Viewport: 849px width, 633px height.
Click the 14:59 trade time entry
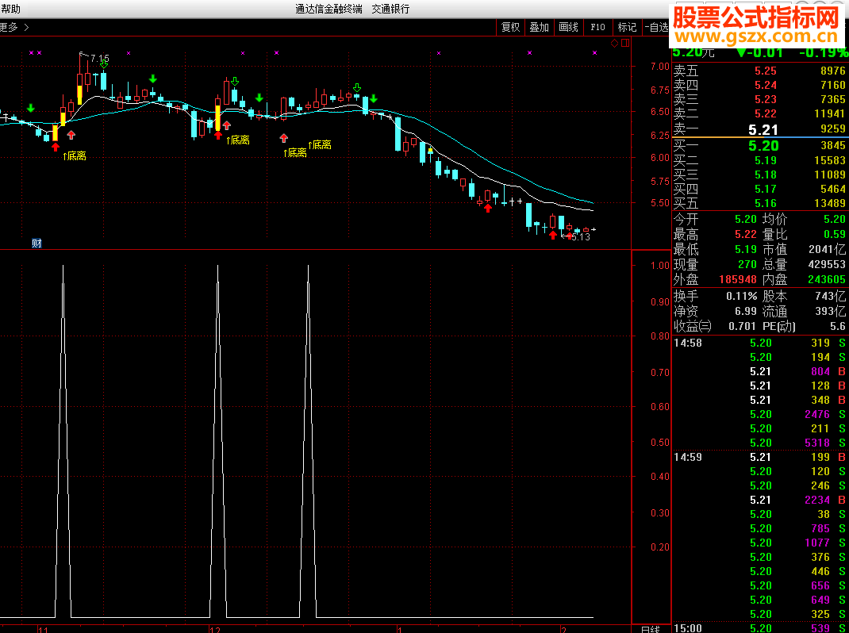click(688, 457)
